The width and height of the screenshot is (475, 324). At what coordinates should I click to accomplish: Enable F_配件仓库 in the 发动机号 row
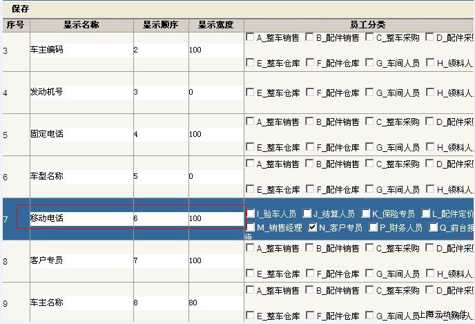310,92
